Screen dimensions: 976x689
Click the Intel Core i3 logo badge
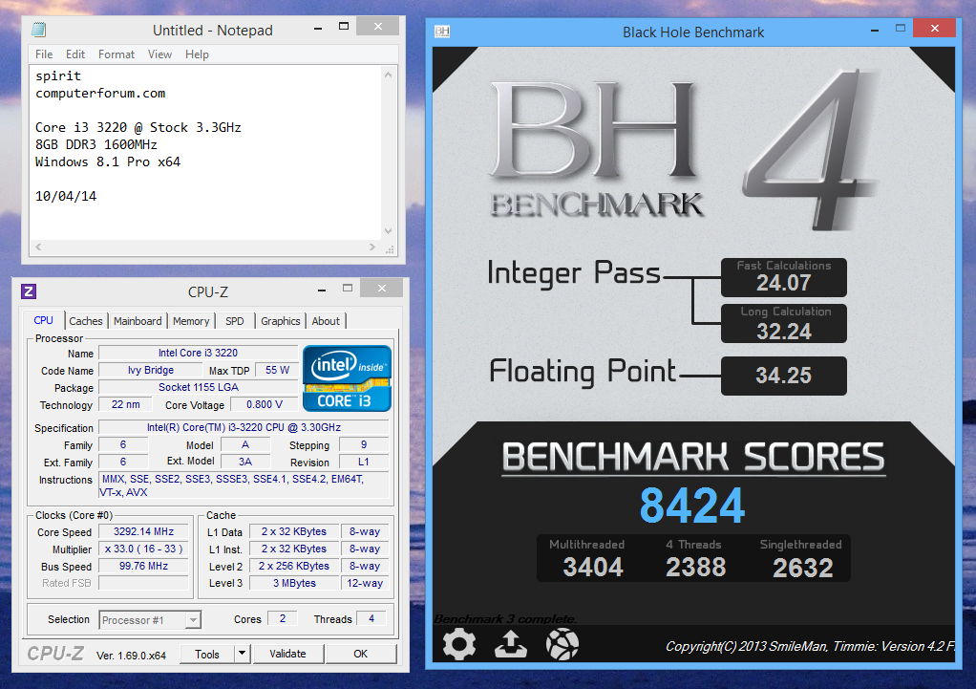point(347,378)
